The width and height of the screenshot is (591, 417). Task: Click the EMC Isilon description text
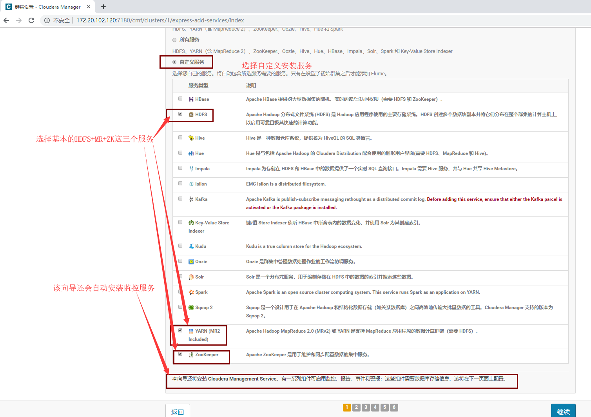pos(286,184)
